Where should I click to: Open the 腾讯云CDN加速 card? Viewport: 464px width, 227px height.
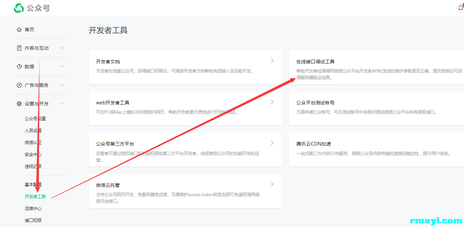click(376, 150)
